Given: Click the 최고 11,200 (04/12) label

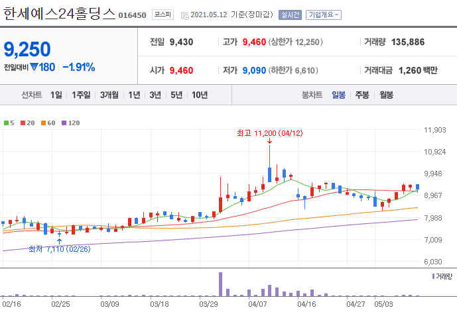Looking at the screenshot, I should [269, 133].
